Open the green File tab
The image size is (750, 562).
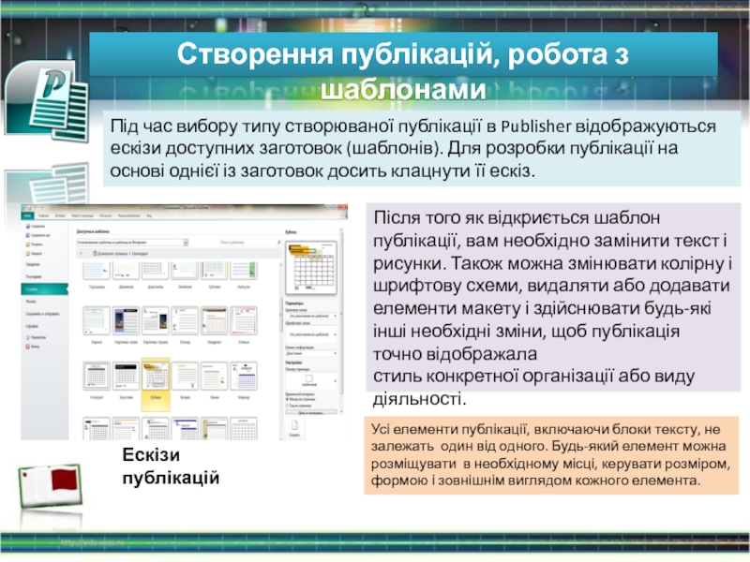(28, 216)
